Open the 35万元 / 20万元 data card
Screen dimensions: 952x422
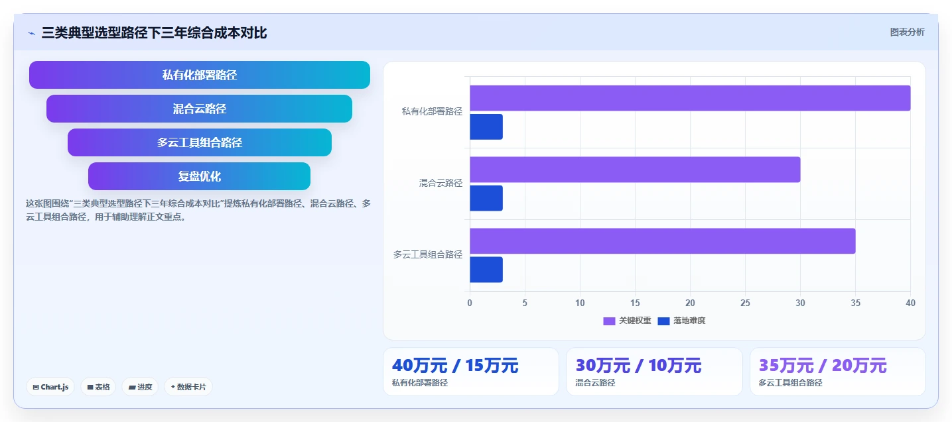point(838,372)
